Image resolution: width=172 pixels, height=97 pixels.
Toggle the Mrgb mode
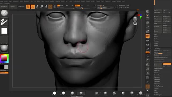pyautogui.click(x=62, y=5)
